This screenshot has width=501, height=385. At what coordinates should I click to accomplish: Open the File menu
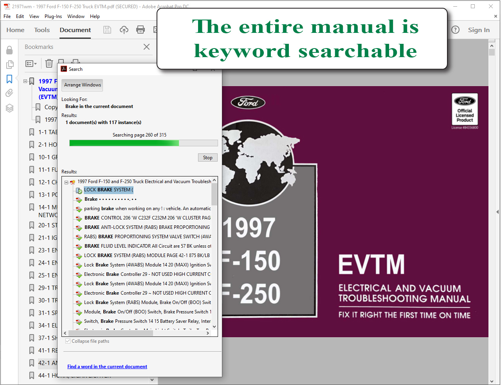tap(7, 16)
